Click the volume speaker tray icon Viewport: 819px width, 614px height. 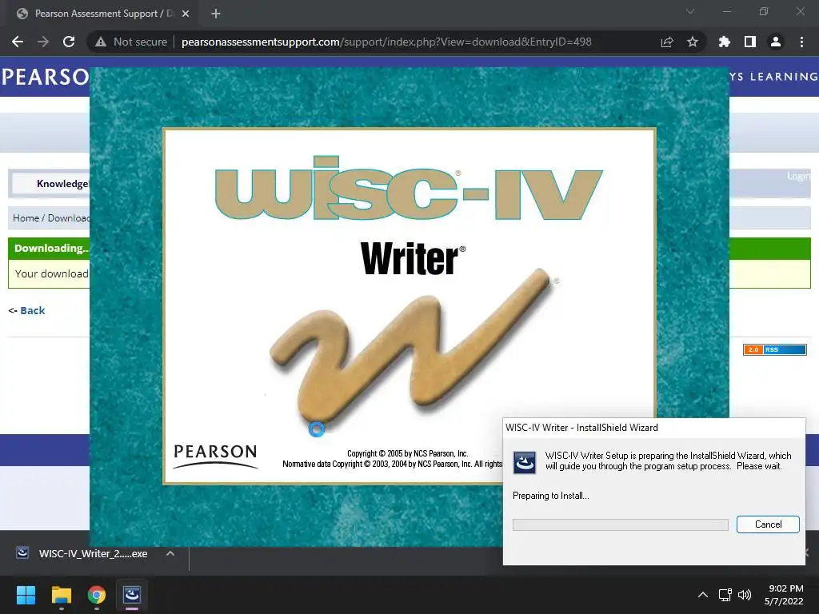[x=745, y=595]
